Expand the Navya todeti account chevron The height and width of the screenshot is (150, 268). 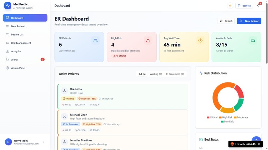pos(44,142)
